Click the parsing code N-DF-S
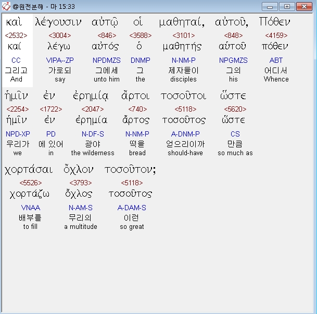317x314 pixels. coord(93,134)
